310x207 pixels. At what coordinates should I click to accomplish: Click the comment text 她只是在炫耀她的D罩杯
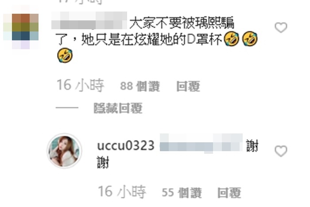[x=151, y=39]
